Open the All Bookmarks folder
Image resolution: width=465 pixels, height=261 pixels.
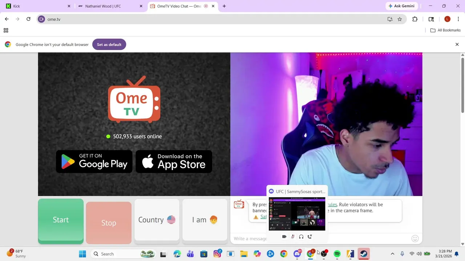(x=445, y=30)
